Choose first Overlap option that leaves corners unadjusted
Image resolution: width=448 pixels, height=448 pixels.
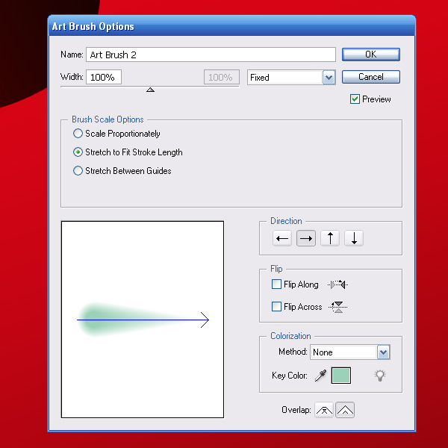[x=324, y=410]
